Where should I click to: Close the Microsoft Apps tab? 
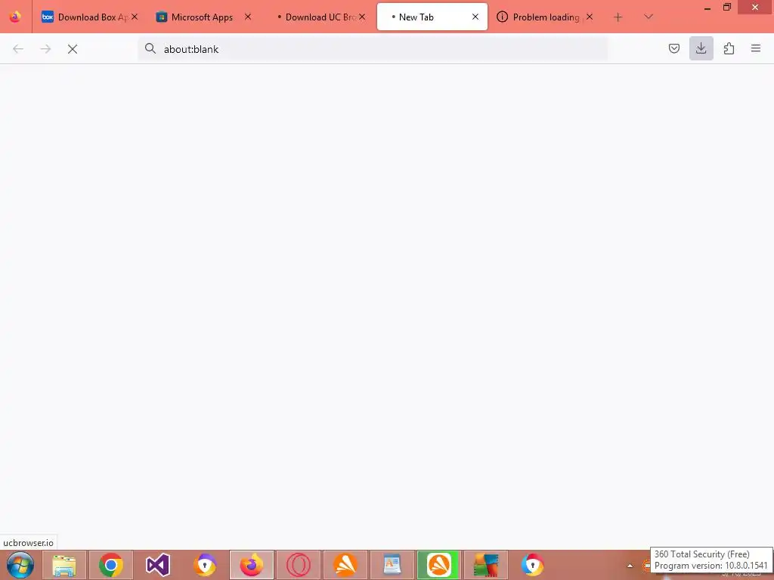(248, 17)
